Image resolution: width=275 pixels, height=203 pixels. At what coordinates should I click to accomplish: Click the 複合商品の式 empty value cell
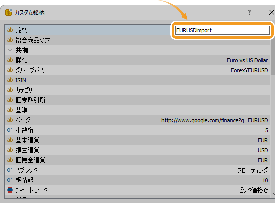201,40
